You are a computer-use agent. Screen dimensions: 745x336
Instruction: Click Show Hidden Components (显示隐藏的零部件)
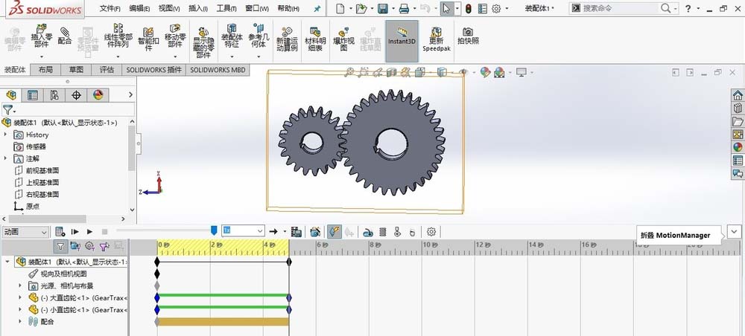(x=203, y=42)
